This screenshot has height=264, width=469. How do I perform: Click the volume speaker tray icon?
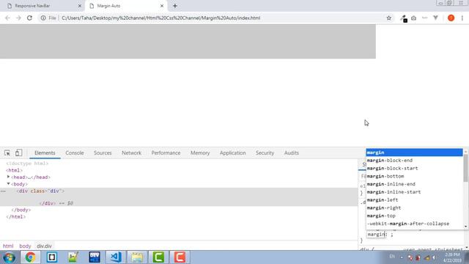pos(434,257)
